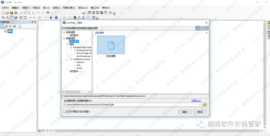The width and height of the screenshot is (270, 136).
Task: Open the Go To XY tool
Action: (83, 17)
